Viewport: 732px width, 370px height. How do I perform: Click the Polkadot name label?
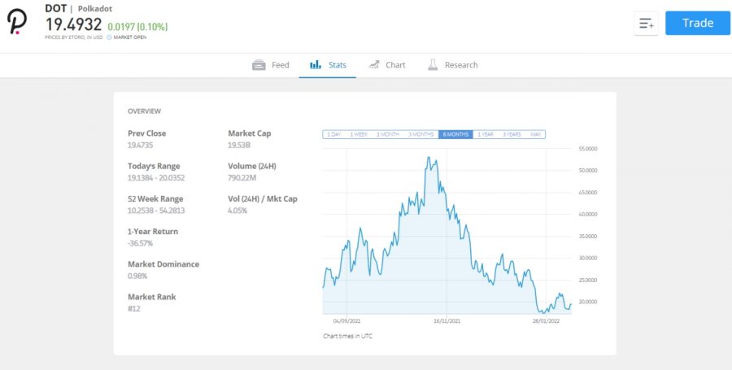click(95, 9)
